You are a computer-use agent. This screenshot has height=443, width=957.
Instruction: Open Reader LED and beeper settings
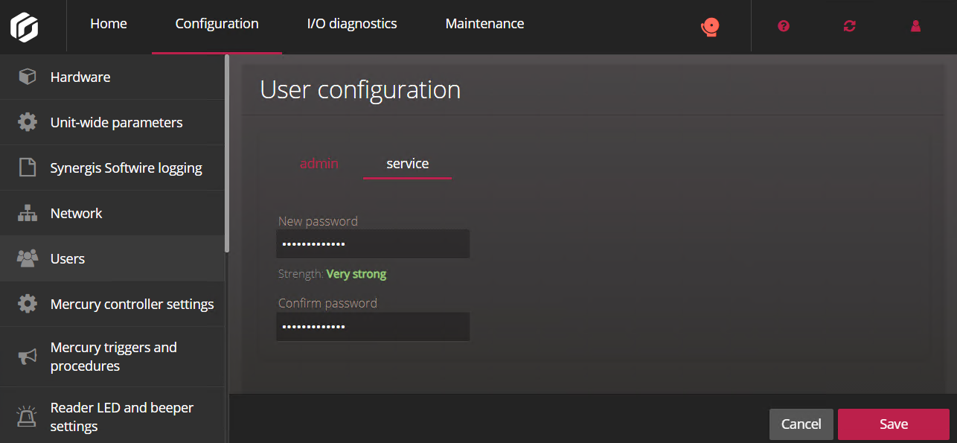pyautogui.click(x=112, y=415)
